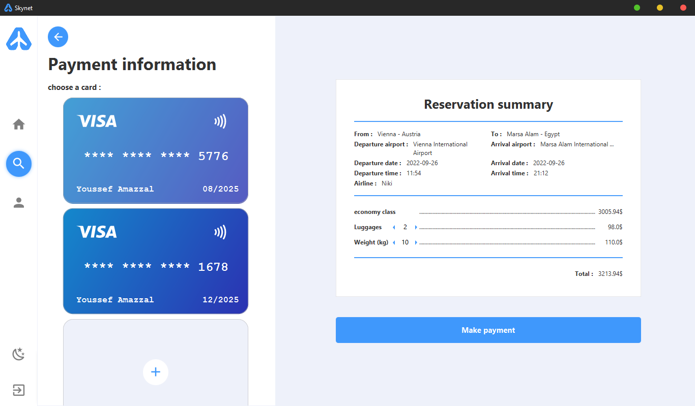Add a new card with plus button
The image size is (695, 406).
(x=156, y=372)
